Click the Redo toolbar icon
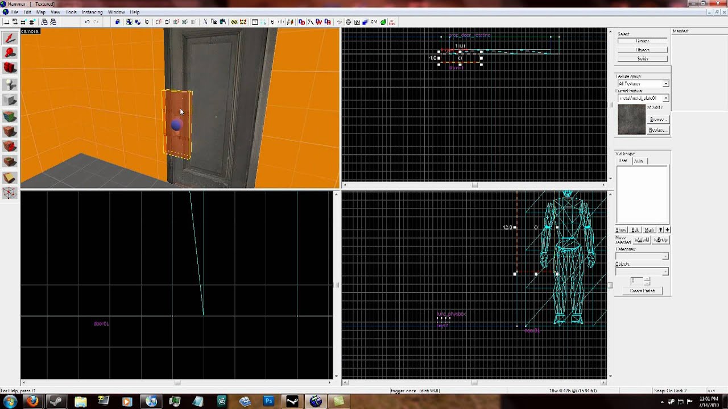 point(96,22)
